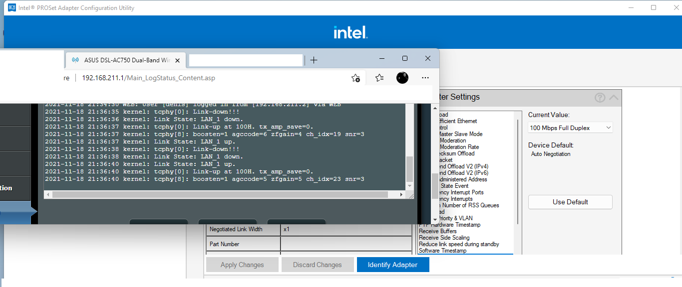Open a new browser tab
The width and height of the screenshot is (682, 287).
pyautogui.click(x=314, y=60)
